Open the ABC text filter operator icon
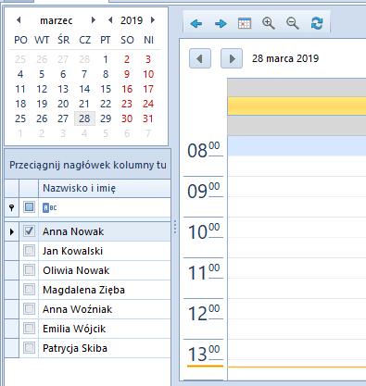The width and height of the screenshot is (366, 386). [x=50, y=207]
